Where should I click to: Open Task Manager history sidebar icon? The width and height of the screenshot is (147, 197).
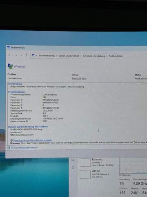click(73, 167)
